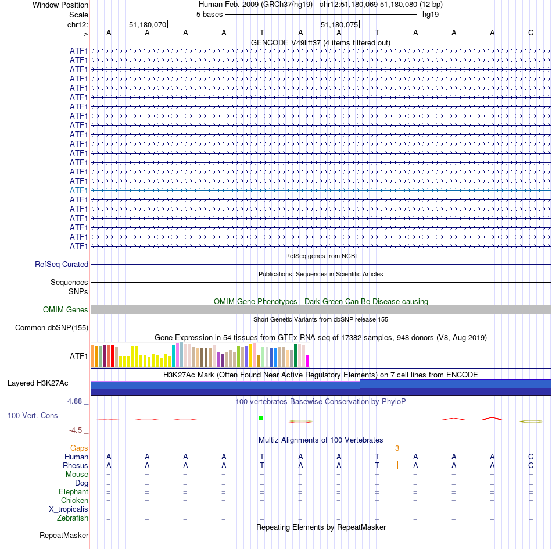
Task: Open the GENCODE V49lift37 track title
Action: click(x=320, y=42)
